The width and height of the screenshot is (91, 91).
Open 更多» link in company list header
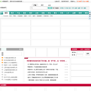21,49
